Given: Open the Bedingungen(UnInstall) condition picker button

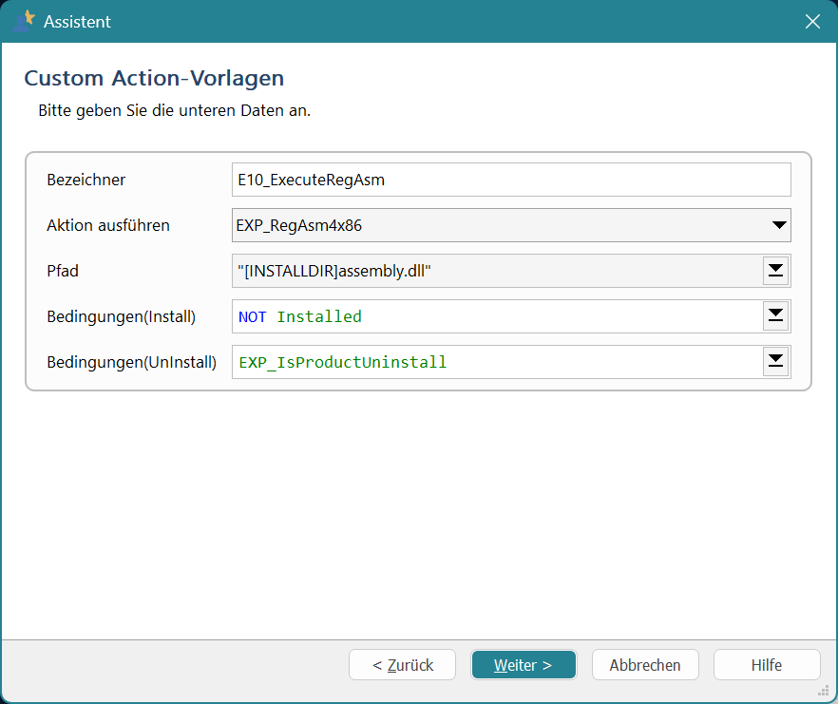Looking at the screenshot, I should click(775, 362).
